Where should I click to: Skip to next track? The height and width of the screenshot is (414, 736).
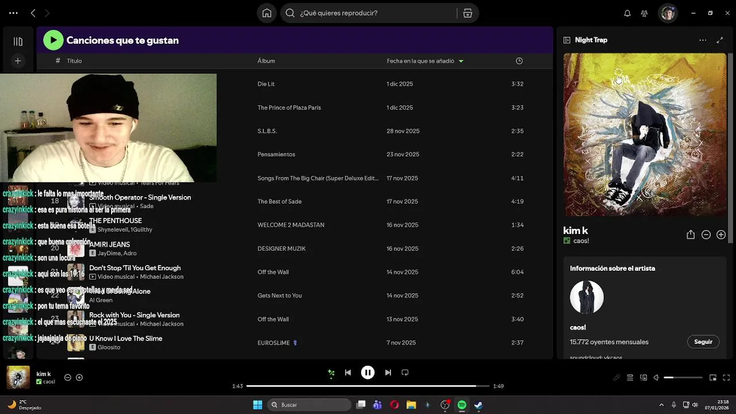[388, 373]
